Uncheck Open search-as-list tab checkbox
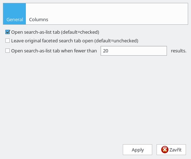This screenshot has width=191, height=159. [8, 32]
